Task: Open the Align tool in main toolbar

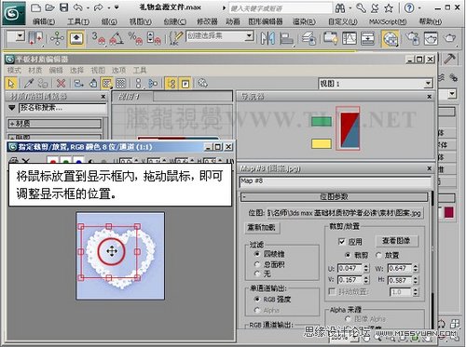Action: point(286,38)
